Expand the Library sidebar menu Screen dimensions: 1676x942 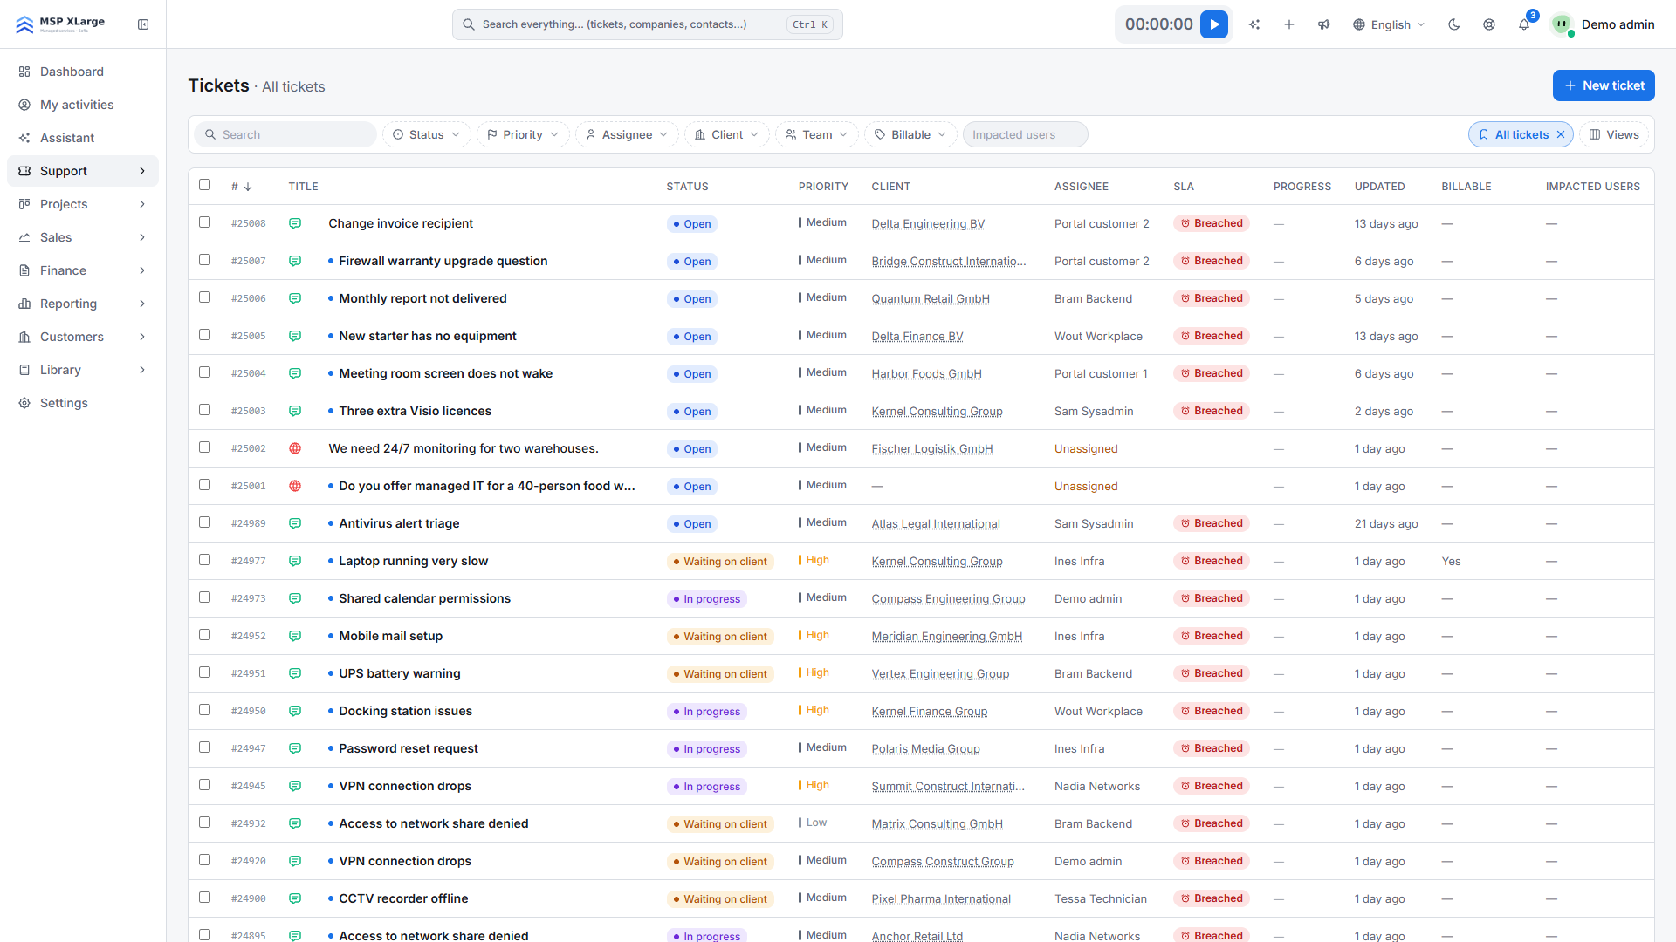click(83, 370)
